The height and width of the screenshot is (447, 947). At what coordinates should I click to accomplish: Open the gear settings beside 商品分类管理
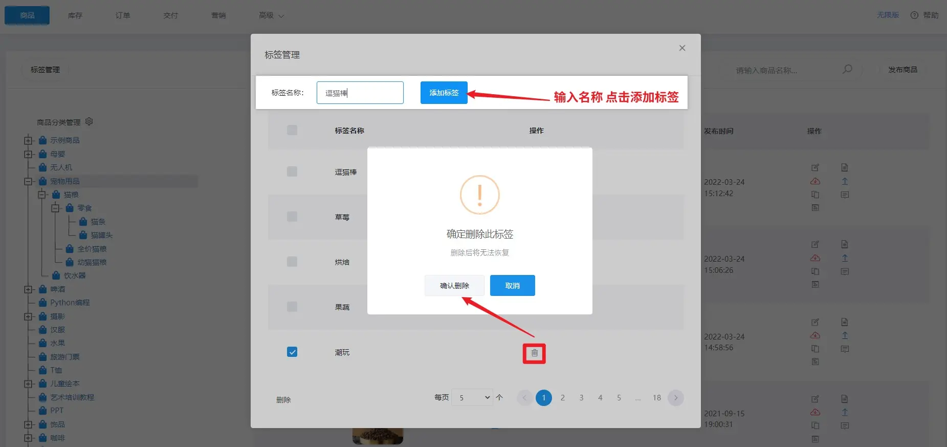click(x=89, y=121)
